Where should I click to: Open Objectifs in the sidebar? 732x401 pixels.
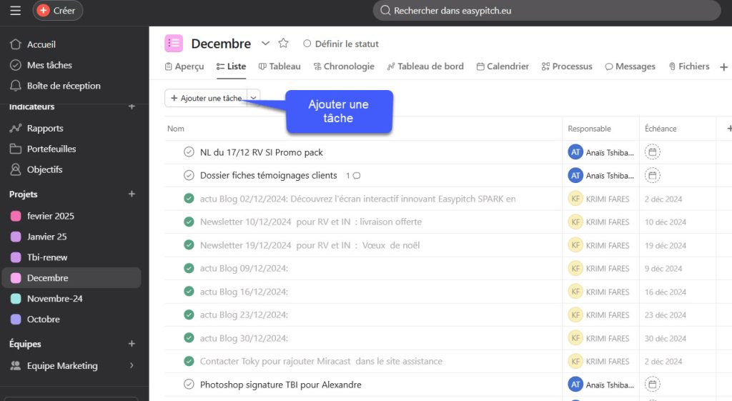point(36,169)
